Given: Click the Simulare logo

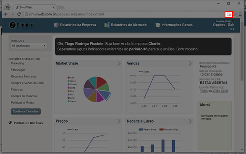Looking at the screenshot, I should (22, 25).
